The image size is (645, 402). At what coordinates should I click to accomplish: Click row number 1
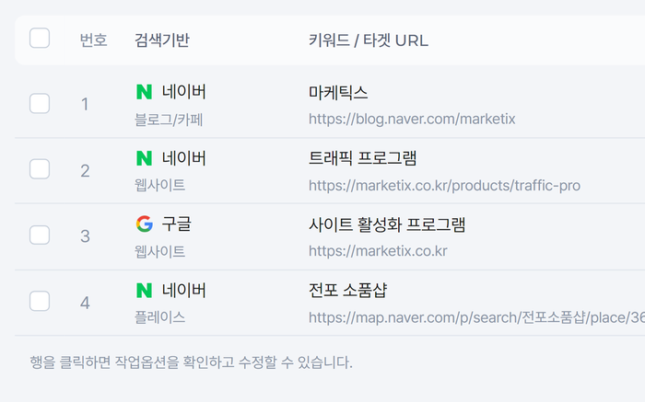click(85, 104)
